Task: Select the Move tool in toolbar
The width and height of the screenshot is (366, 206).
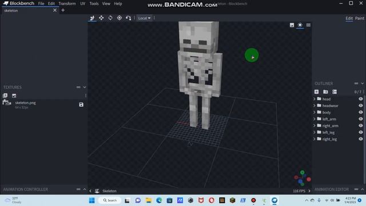Action: click(101, 18)
